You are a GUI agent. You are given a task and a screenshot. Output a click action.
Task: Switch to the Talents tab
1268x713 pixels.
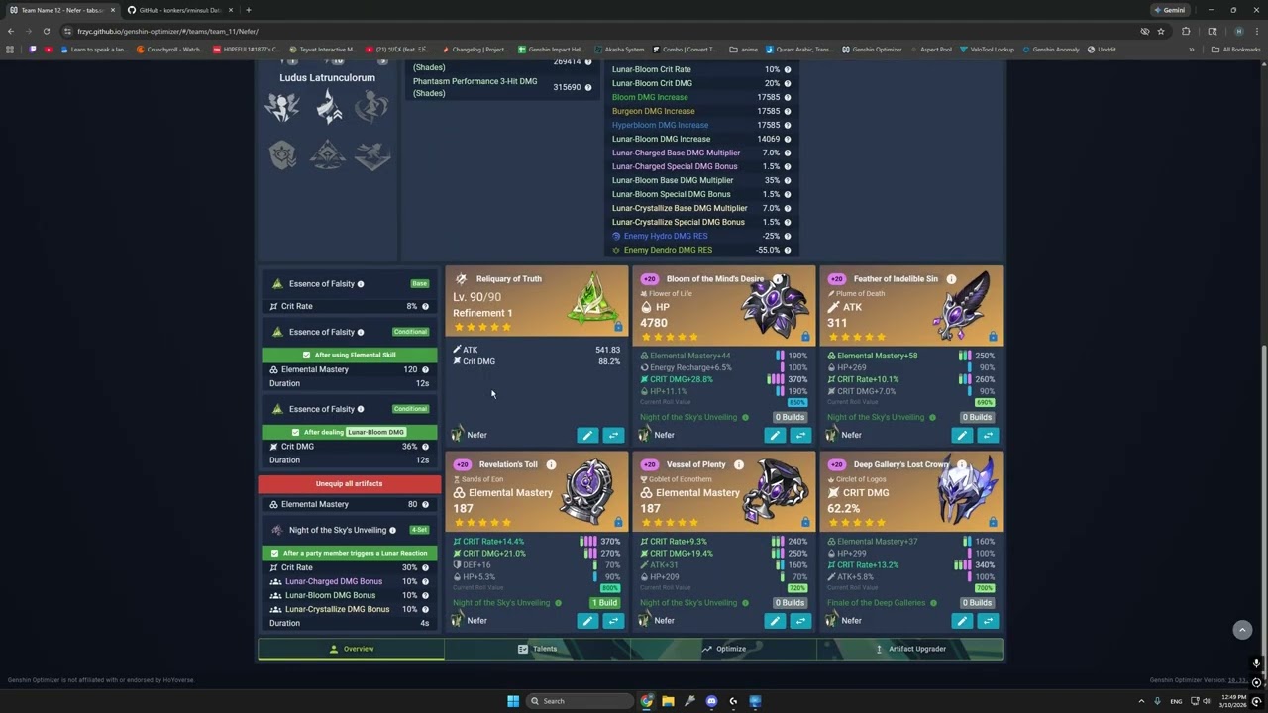(x=537, y=649)
